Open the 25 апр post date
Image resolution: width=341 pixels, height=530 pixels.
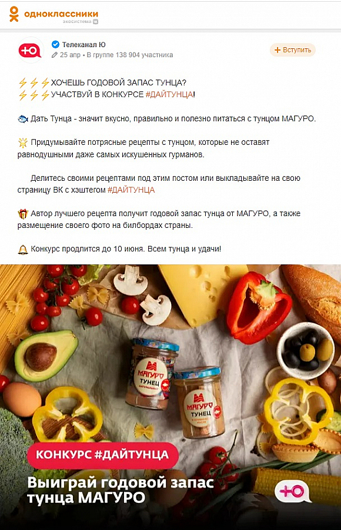coord(70,55)
